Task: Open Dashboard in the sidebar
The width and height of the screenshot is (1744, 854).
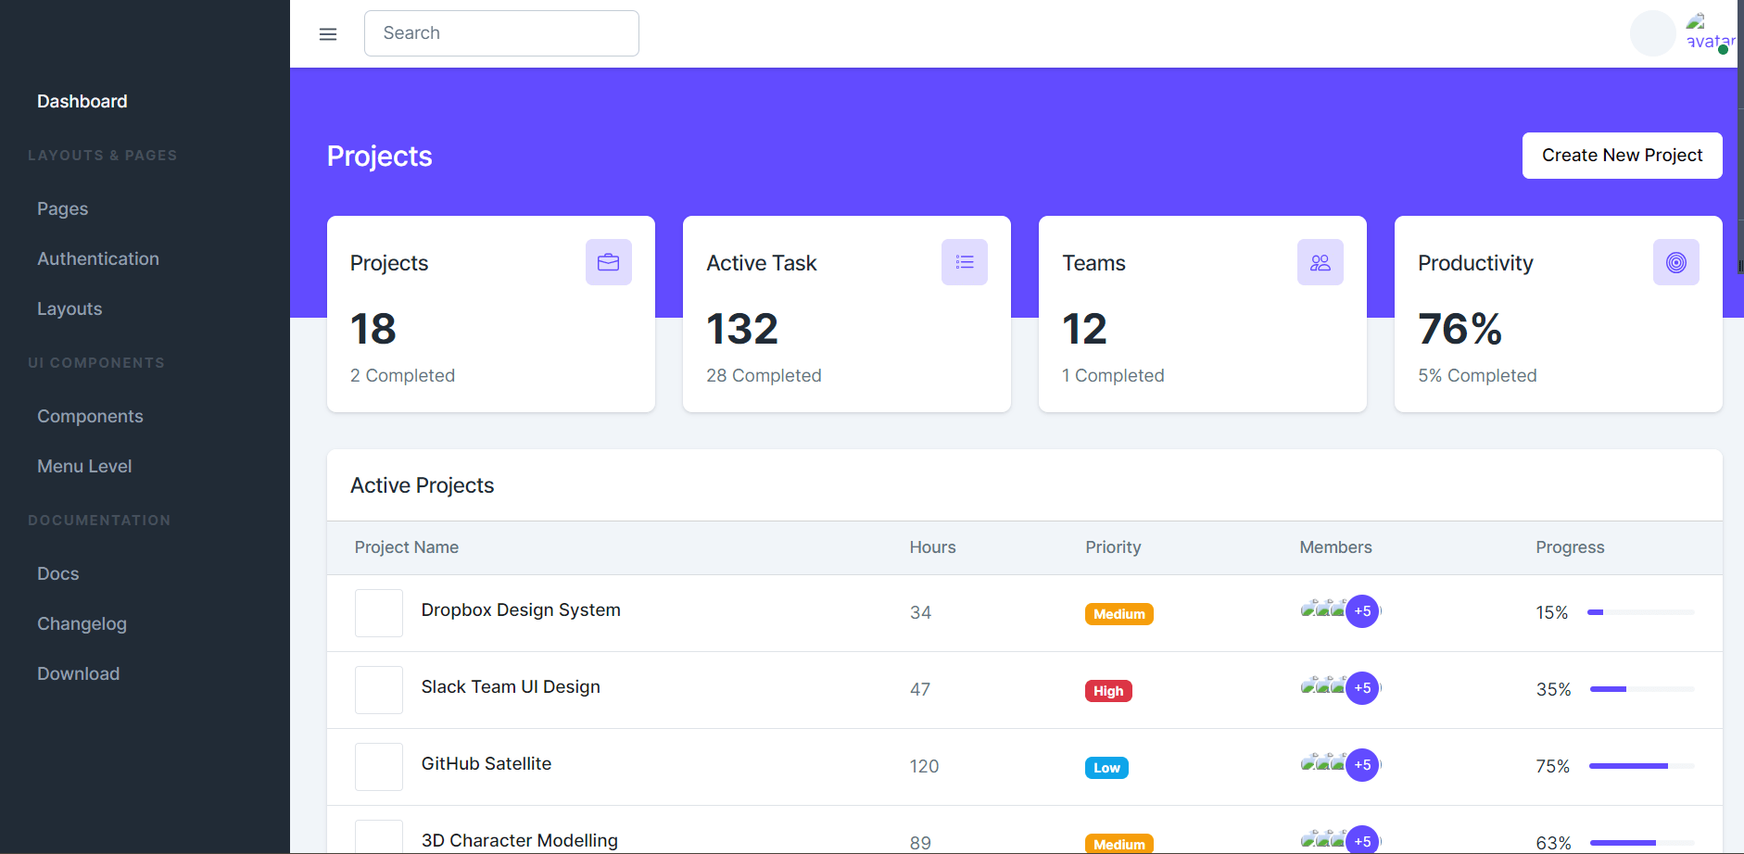Action: (x=82, y=101)
